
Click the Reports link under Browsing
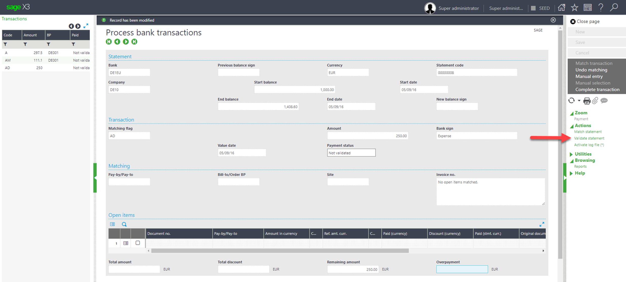pos(581,166)
